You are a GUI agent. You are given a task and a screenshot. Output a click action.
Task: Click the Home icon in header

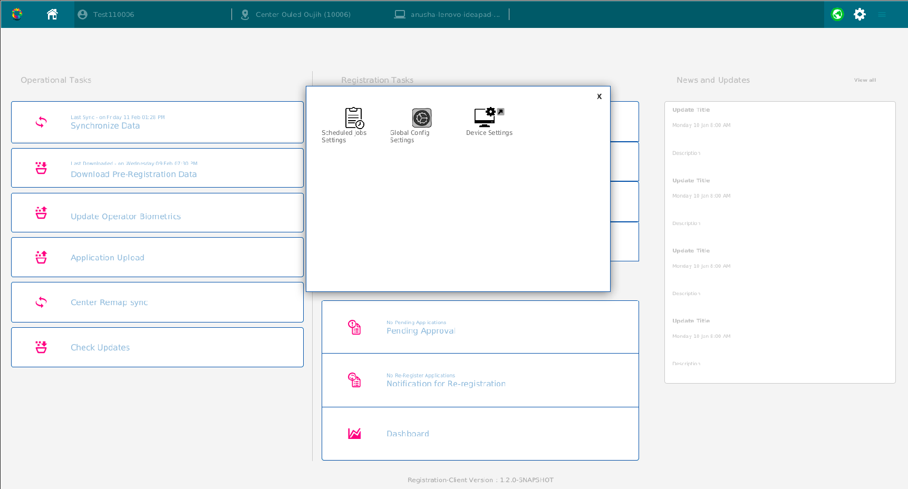click(52, 14)
